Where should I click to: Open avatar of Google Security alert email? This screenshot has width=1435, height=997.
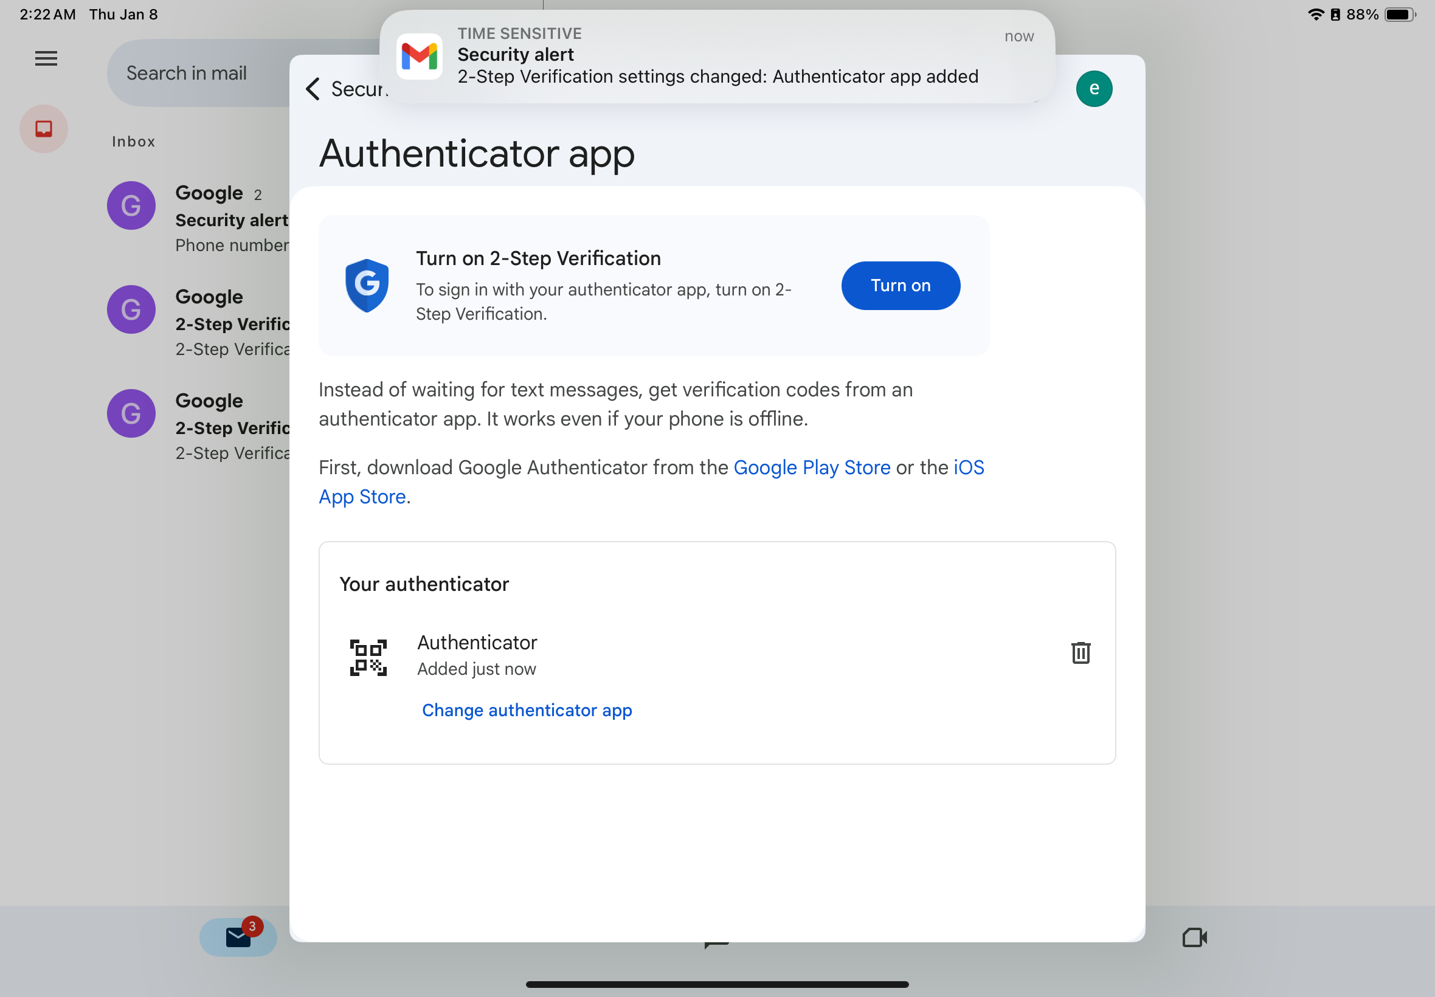click(x=131, y=205)
